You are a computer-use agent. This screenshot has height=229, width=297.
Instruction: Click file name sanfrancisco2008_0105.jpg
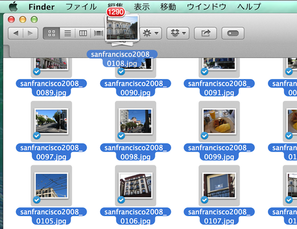click(x=51, y=217)
